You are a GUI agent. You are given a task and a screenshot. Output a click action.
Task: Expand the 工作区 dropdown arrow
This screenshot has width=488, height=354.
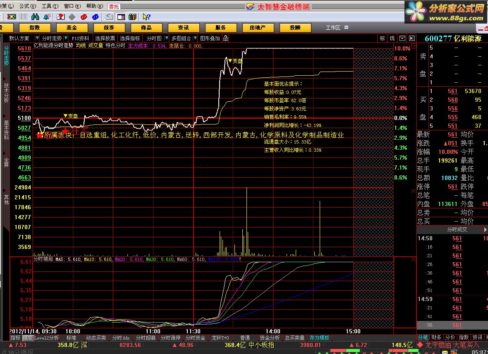(x=347, y=27)
